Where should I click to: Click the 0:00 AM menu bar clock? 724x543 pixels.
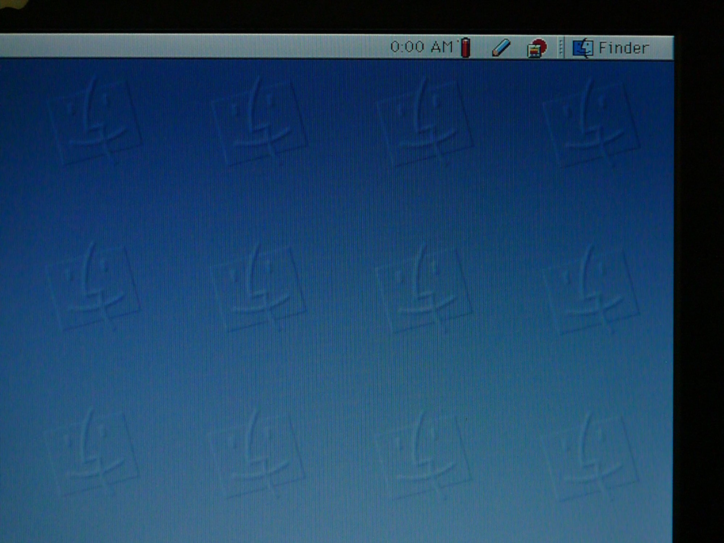pos(422,47)
